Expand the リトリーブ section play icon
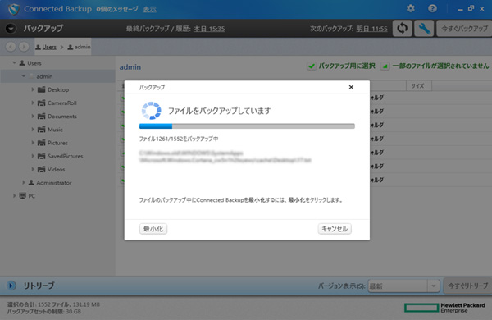Viewport: 492px width, 320px height. coord(11,286)
